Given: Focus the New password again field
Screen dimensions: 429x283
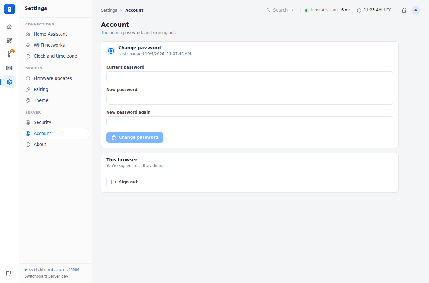Looking at the screenshot, I should pyautogui.click(x=250, y=122).
